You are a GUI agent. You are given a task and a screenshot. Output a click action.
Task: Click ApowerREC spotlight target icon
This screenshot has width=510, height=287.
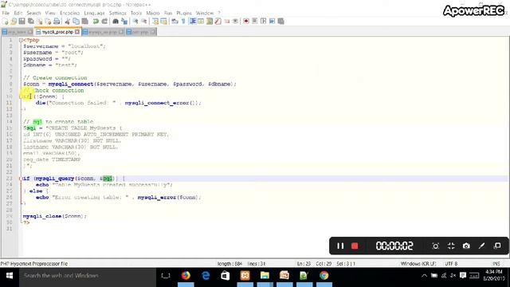pos(436,246)
